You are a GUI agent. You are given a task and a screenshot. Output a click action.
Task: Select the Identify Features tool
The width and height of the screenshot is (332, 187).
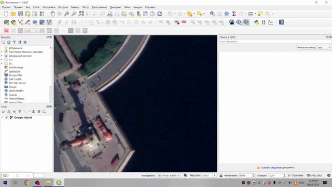point(212,14)
